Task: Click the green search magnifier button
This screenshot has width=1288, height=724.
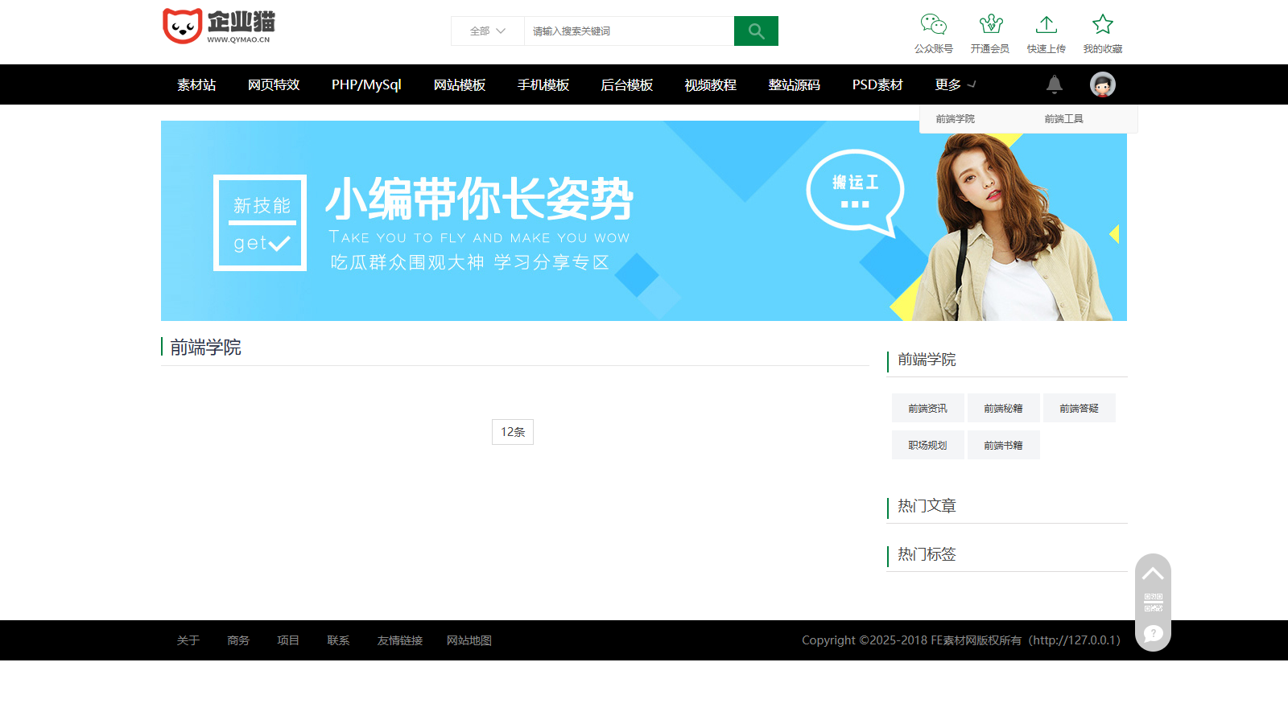Action: (x=755, y=31)
